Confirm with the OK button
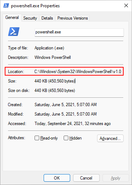Viewport: 132px width, 185px height. tap(57, 178)
